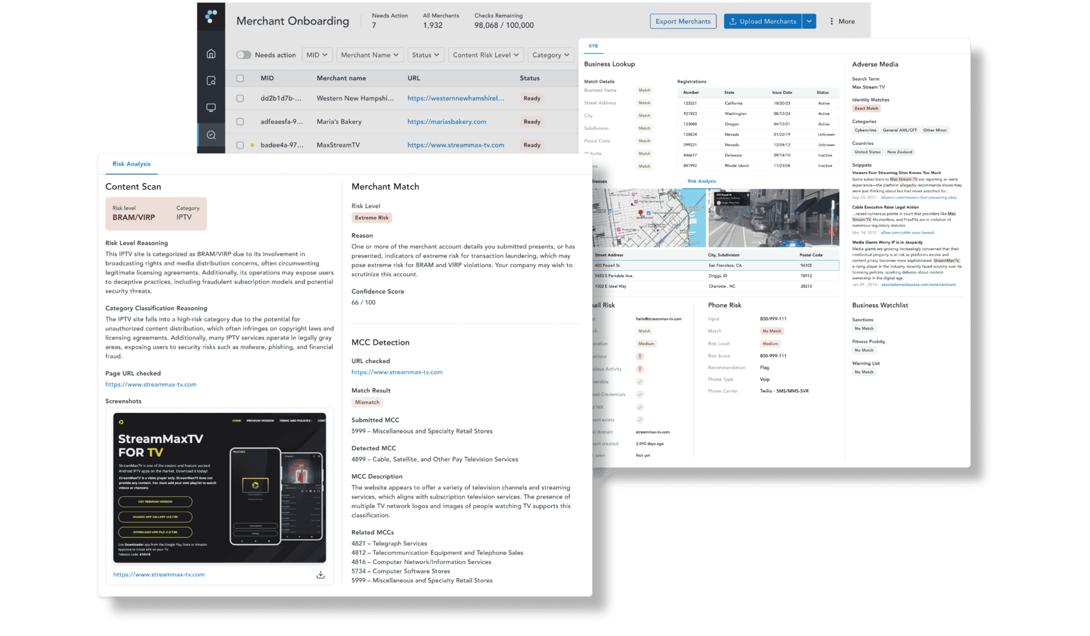Click the app logo at top-left

[211, 17]
